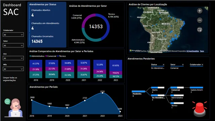Image resolution: width=215 pixels, height=121 pixels.
Task: Select the 2023 Administrativo bar segment 18.72%
Action: pyautogui.click(x=116, y=76)
